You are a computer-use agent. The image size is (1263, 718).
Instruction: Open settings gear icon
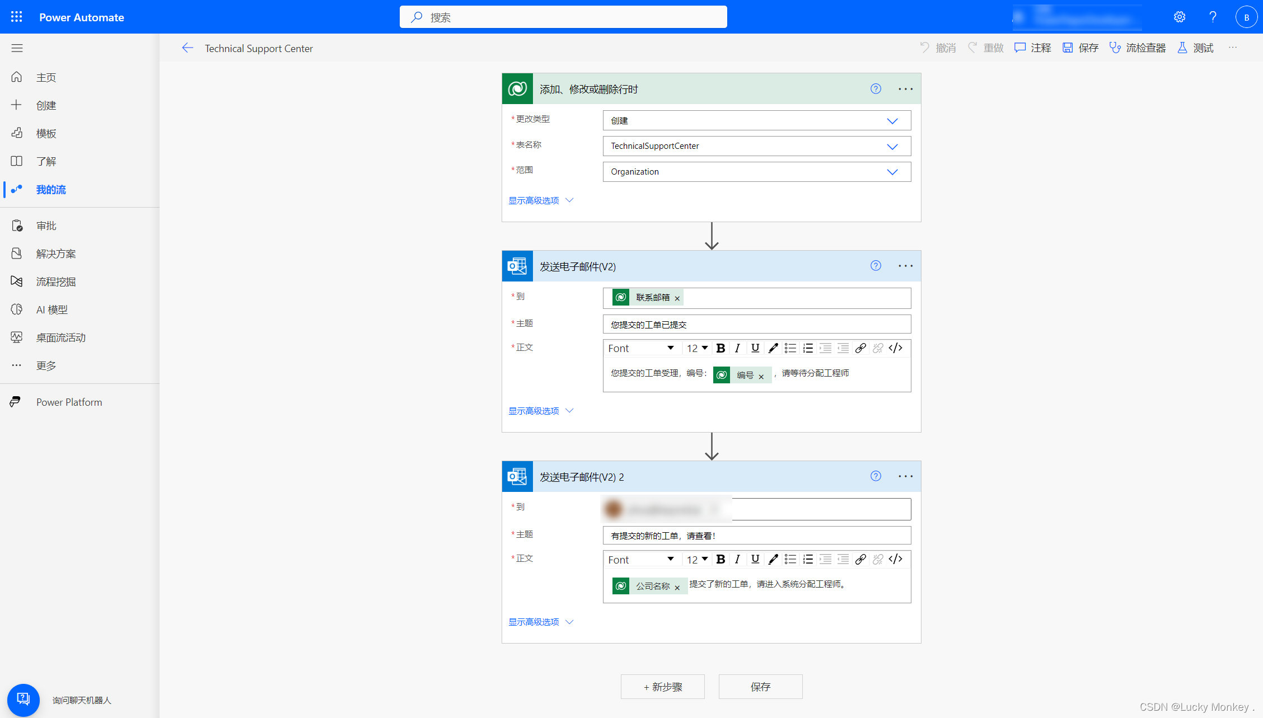tap(1180, 17)
